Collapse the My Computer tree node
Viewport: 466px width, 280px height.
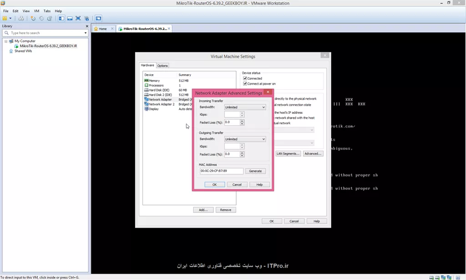(6, 41)
